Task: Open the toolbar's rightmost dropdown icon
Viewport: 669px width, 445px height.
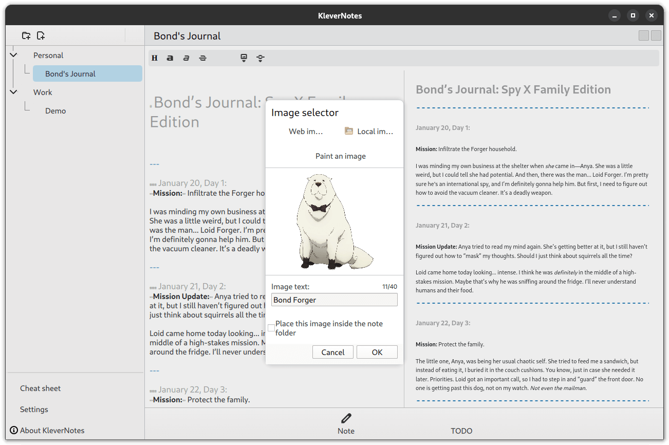Action: pyautogui.click(x=261, y=58)
